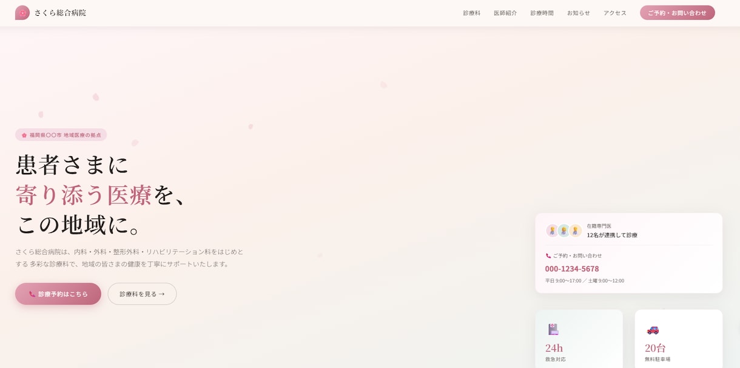Click the 在籍専門医 label
The height and width of the screenshot is (368, 740).
[599, 226]
